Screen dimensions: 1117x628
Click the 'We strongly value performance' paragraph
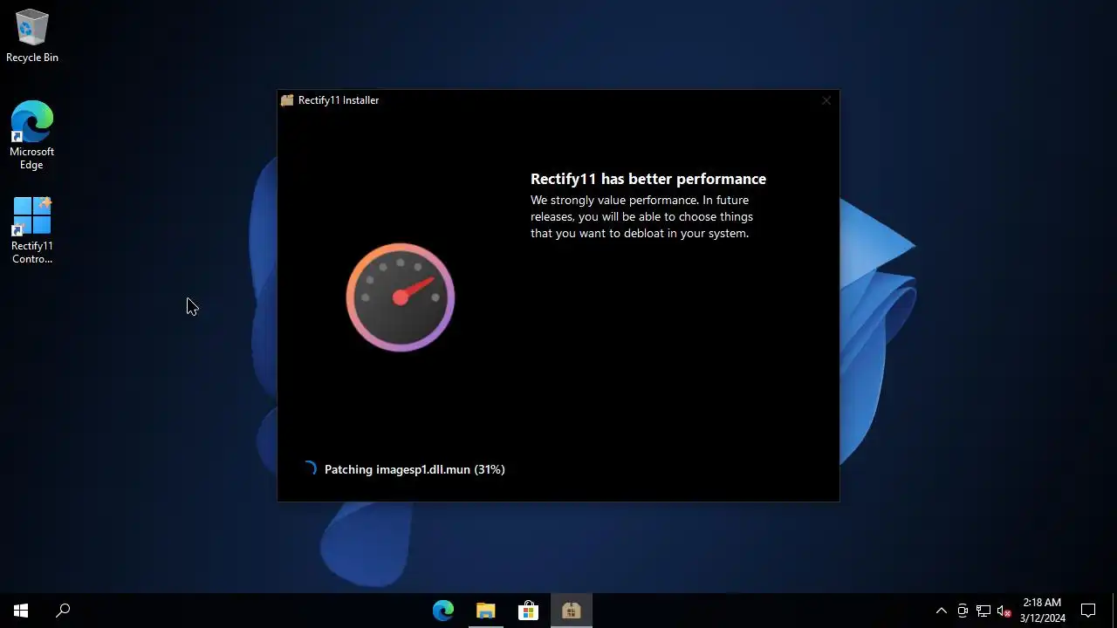pos(641,217)
